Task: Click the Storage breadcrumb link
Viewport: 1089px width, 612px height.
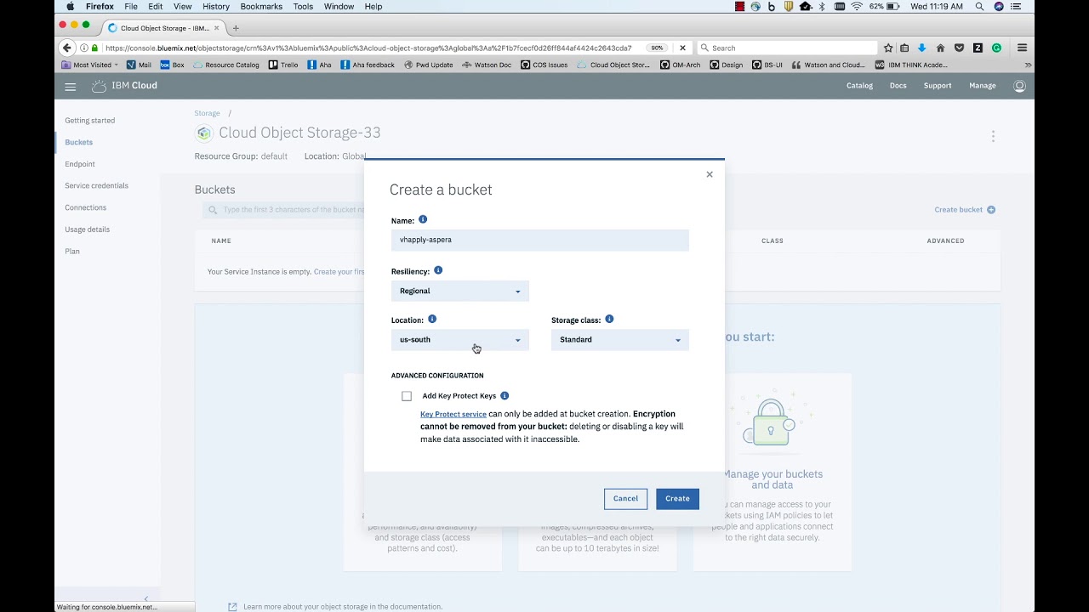Action: 207,113
